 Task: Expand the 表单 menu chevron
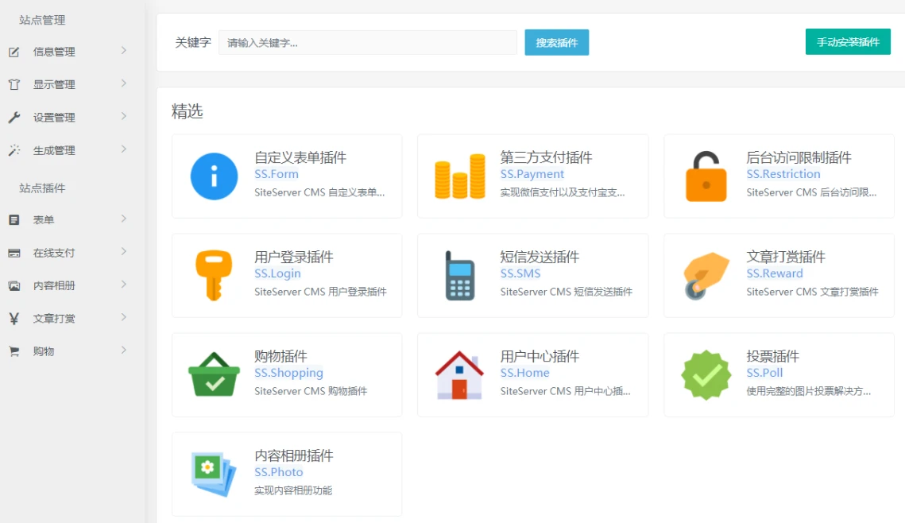click(123, 219)
